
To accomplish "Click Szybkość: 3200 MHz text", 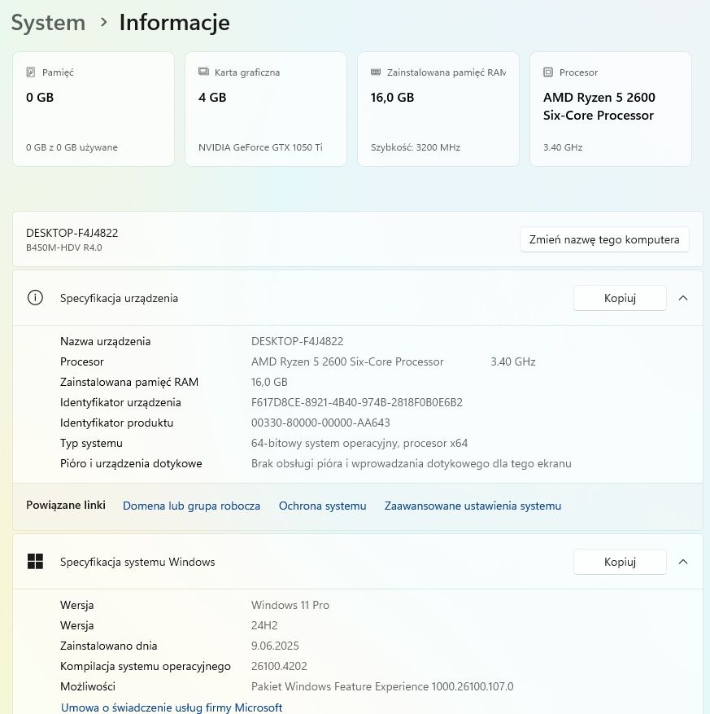I will tap(416, 147).
